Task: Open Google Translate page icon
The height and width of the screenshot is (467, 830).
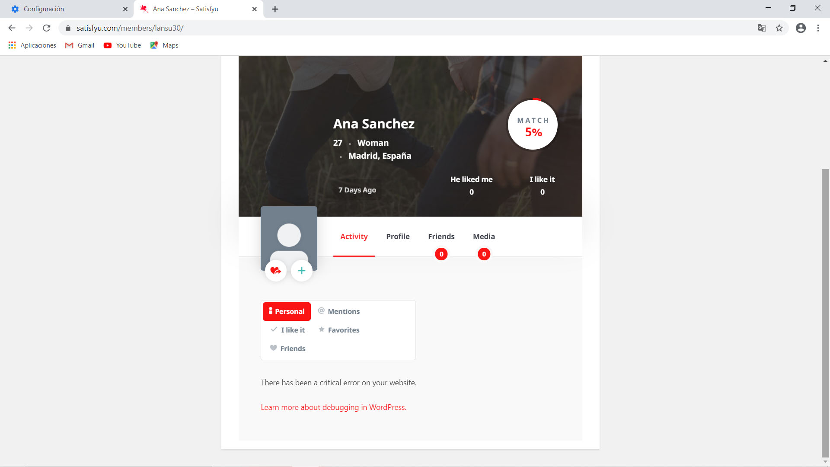Action: tap(762, 28)
